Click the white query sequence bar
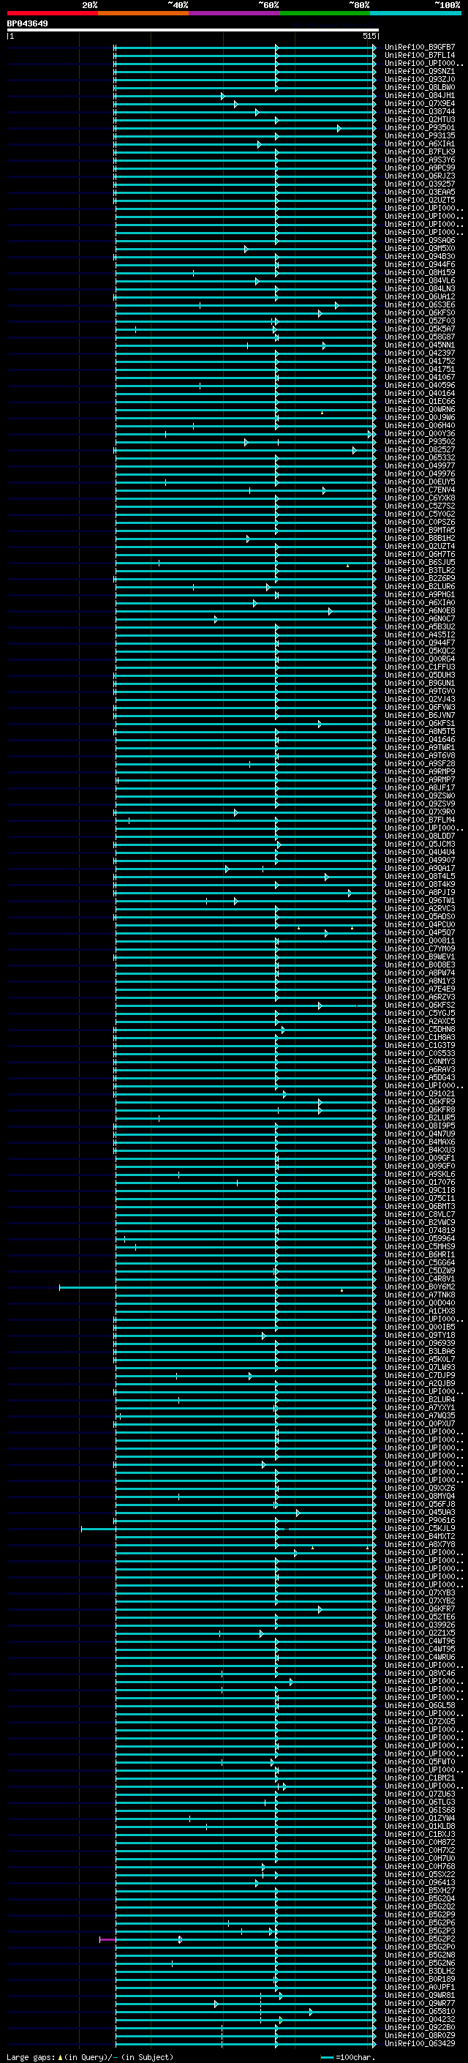 pyautogui.click(x=193, y=31)
